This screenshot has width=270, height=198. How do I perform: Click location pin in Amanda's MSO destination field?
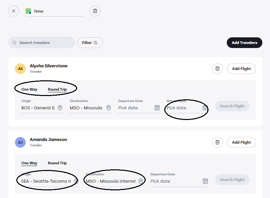[x=141, y=181]
